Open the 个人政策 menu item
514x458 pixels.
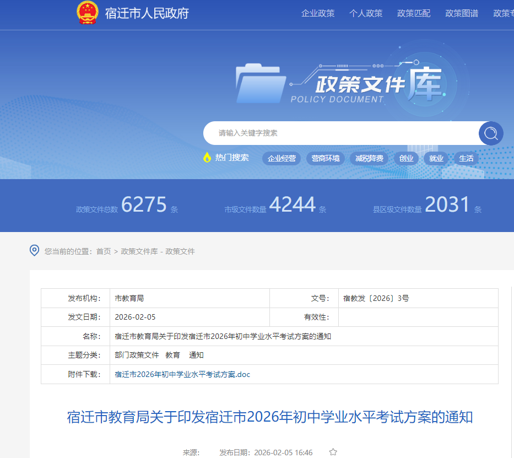click(366, 13)
